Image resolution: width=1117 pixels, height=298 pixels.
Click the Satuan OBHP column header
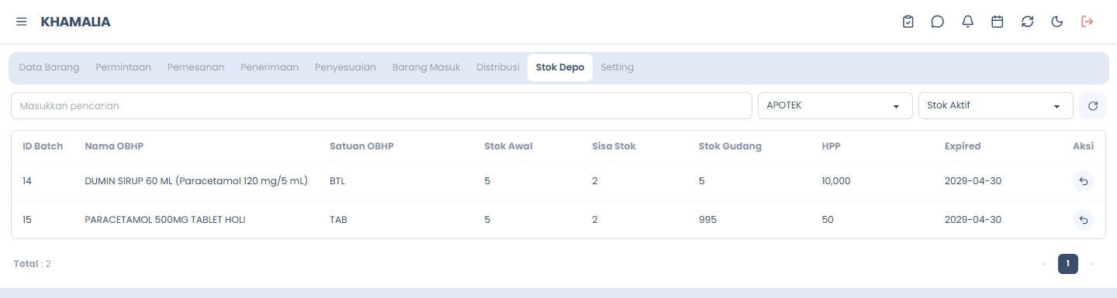[x=362, y=146]
